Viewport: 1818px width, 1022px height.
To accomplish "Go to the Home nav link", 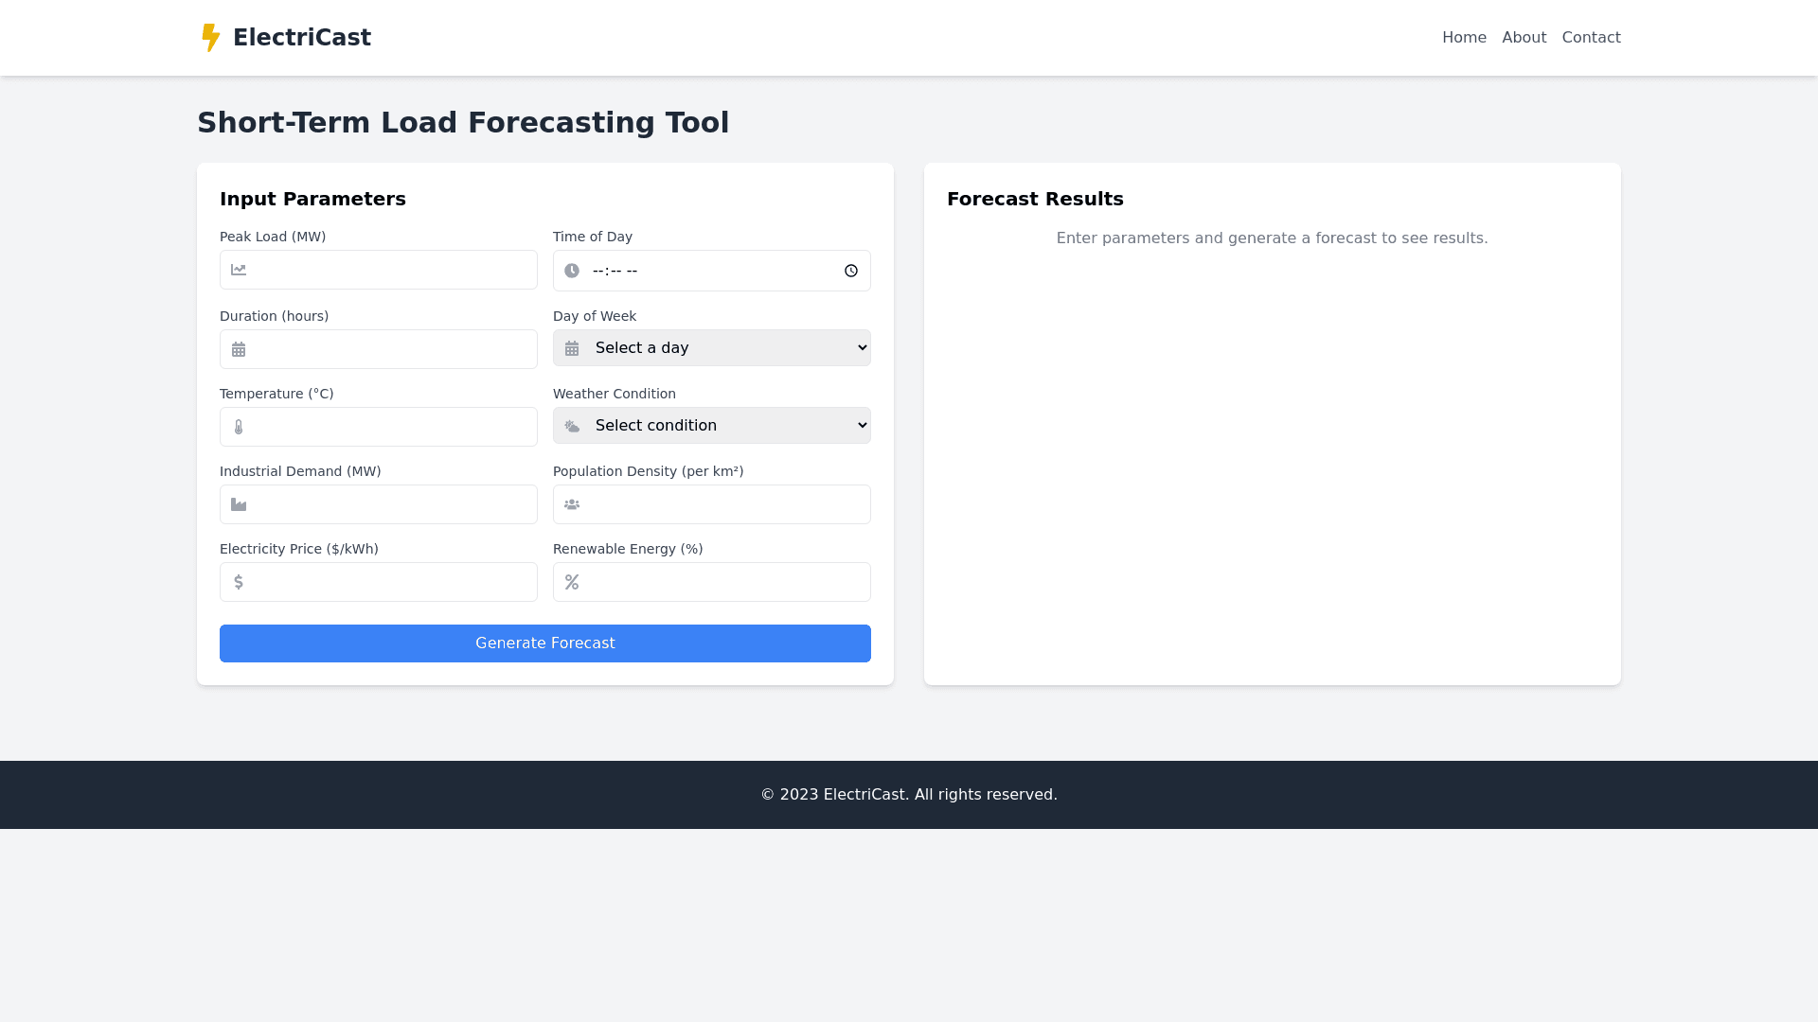I will click(x=1464, y=38).
